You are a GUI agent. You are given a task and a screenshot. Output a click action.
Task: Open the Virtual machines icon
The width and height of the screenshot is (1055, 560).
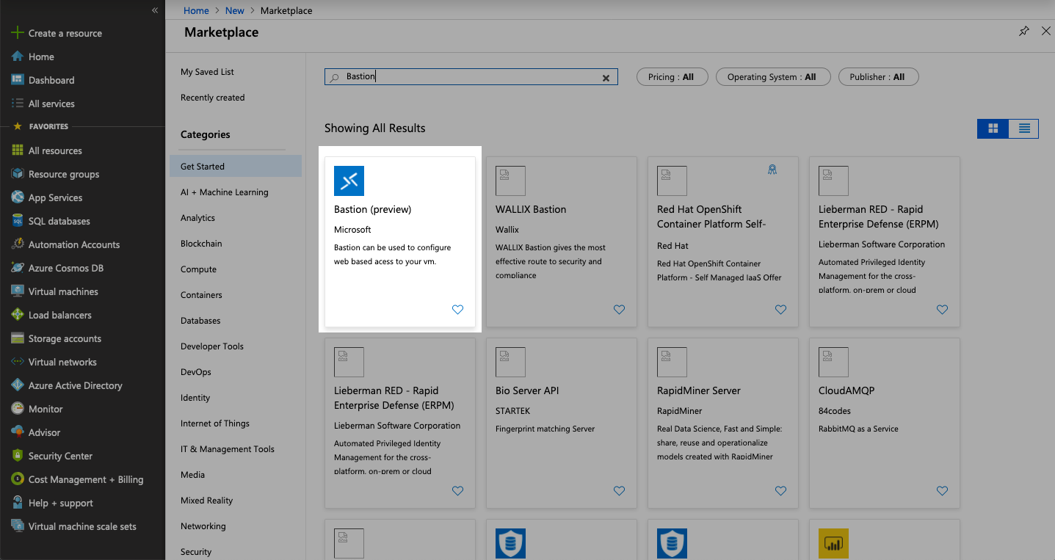[18, 291]
